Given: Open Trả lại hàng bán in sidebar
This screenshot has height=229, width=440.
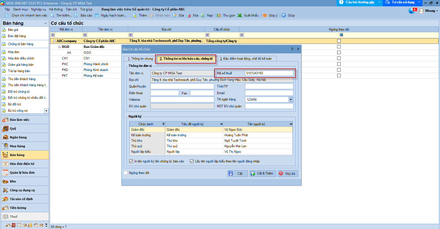Looking at the screenshot, I should pos(19,71).
